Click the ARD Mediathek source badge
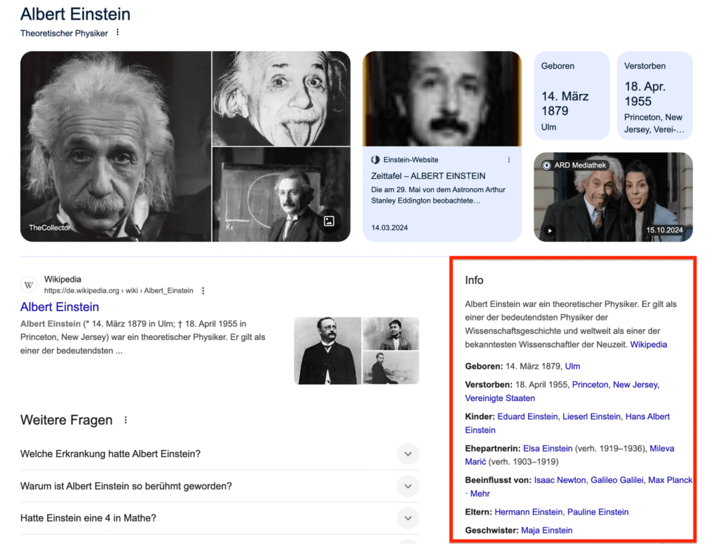 pos(574,165)
